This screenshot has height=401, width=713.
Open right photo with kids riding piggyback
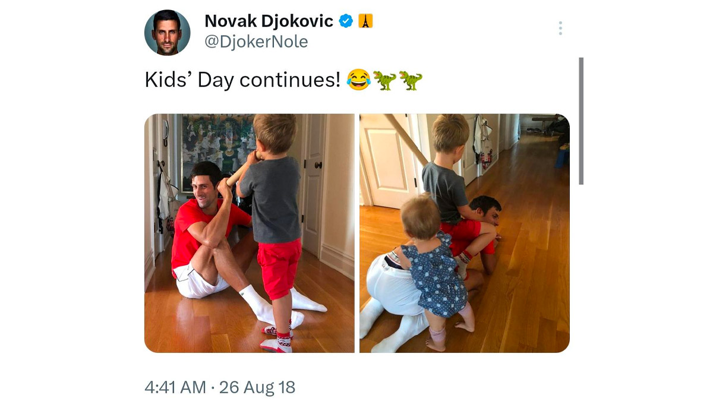[465, 233]
